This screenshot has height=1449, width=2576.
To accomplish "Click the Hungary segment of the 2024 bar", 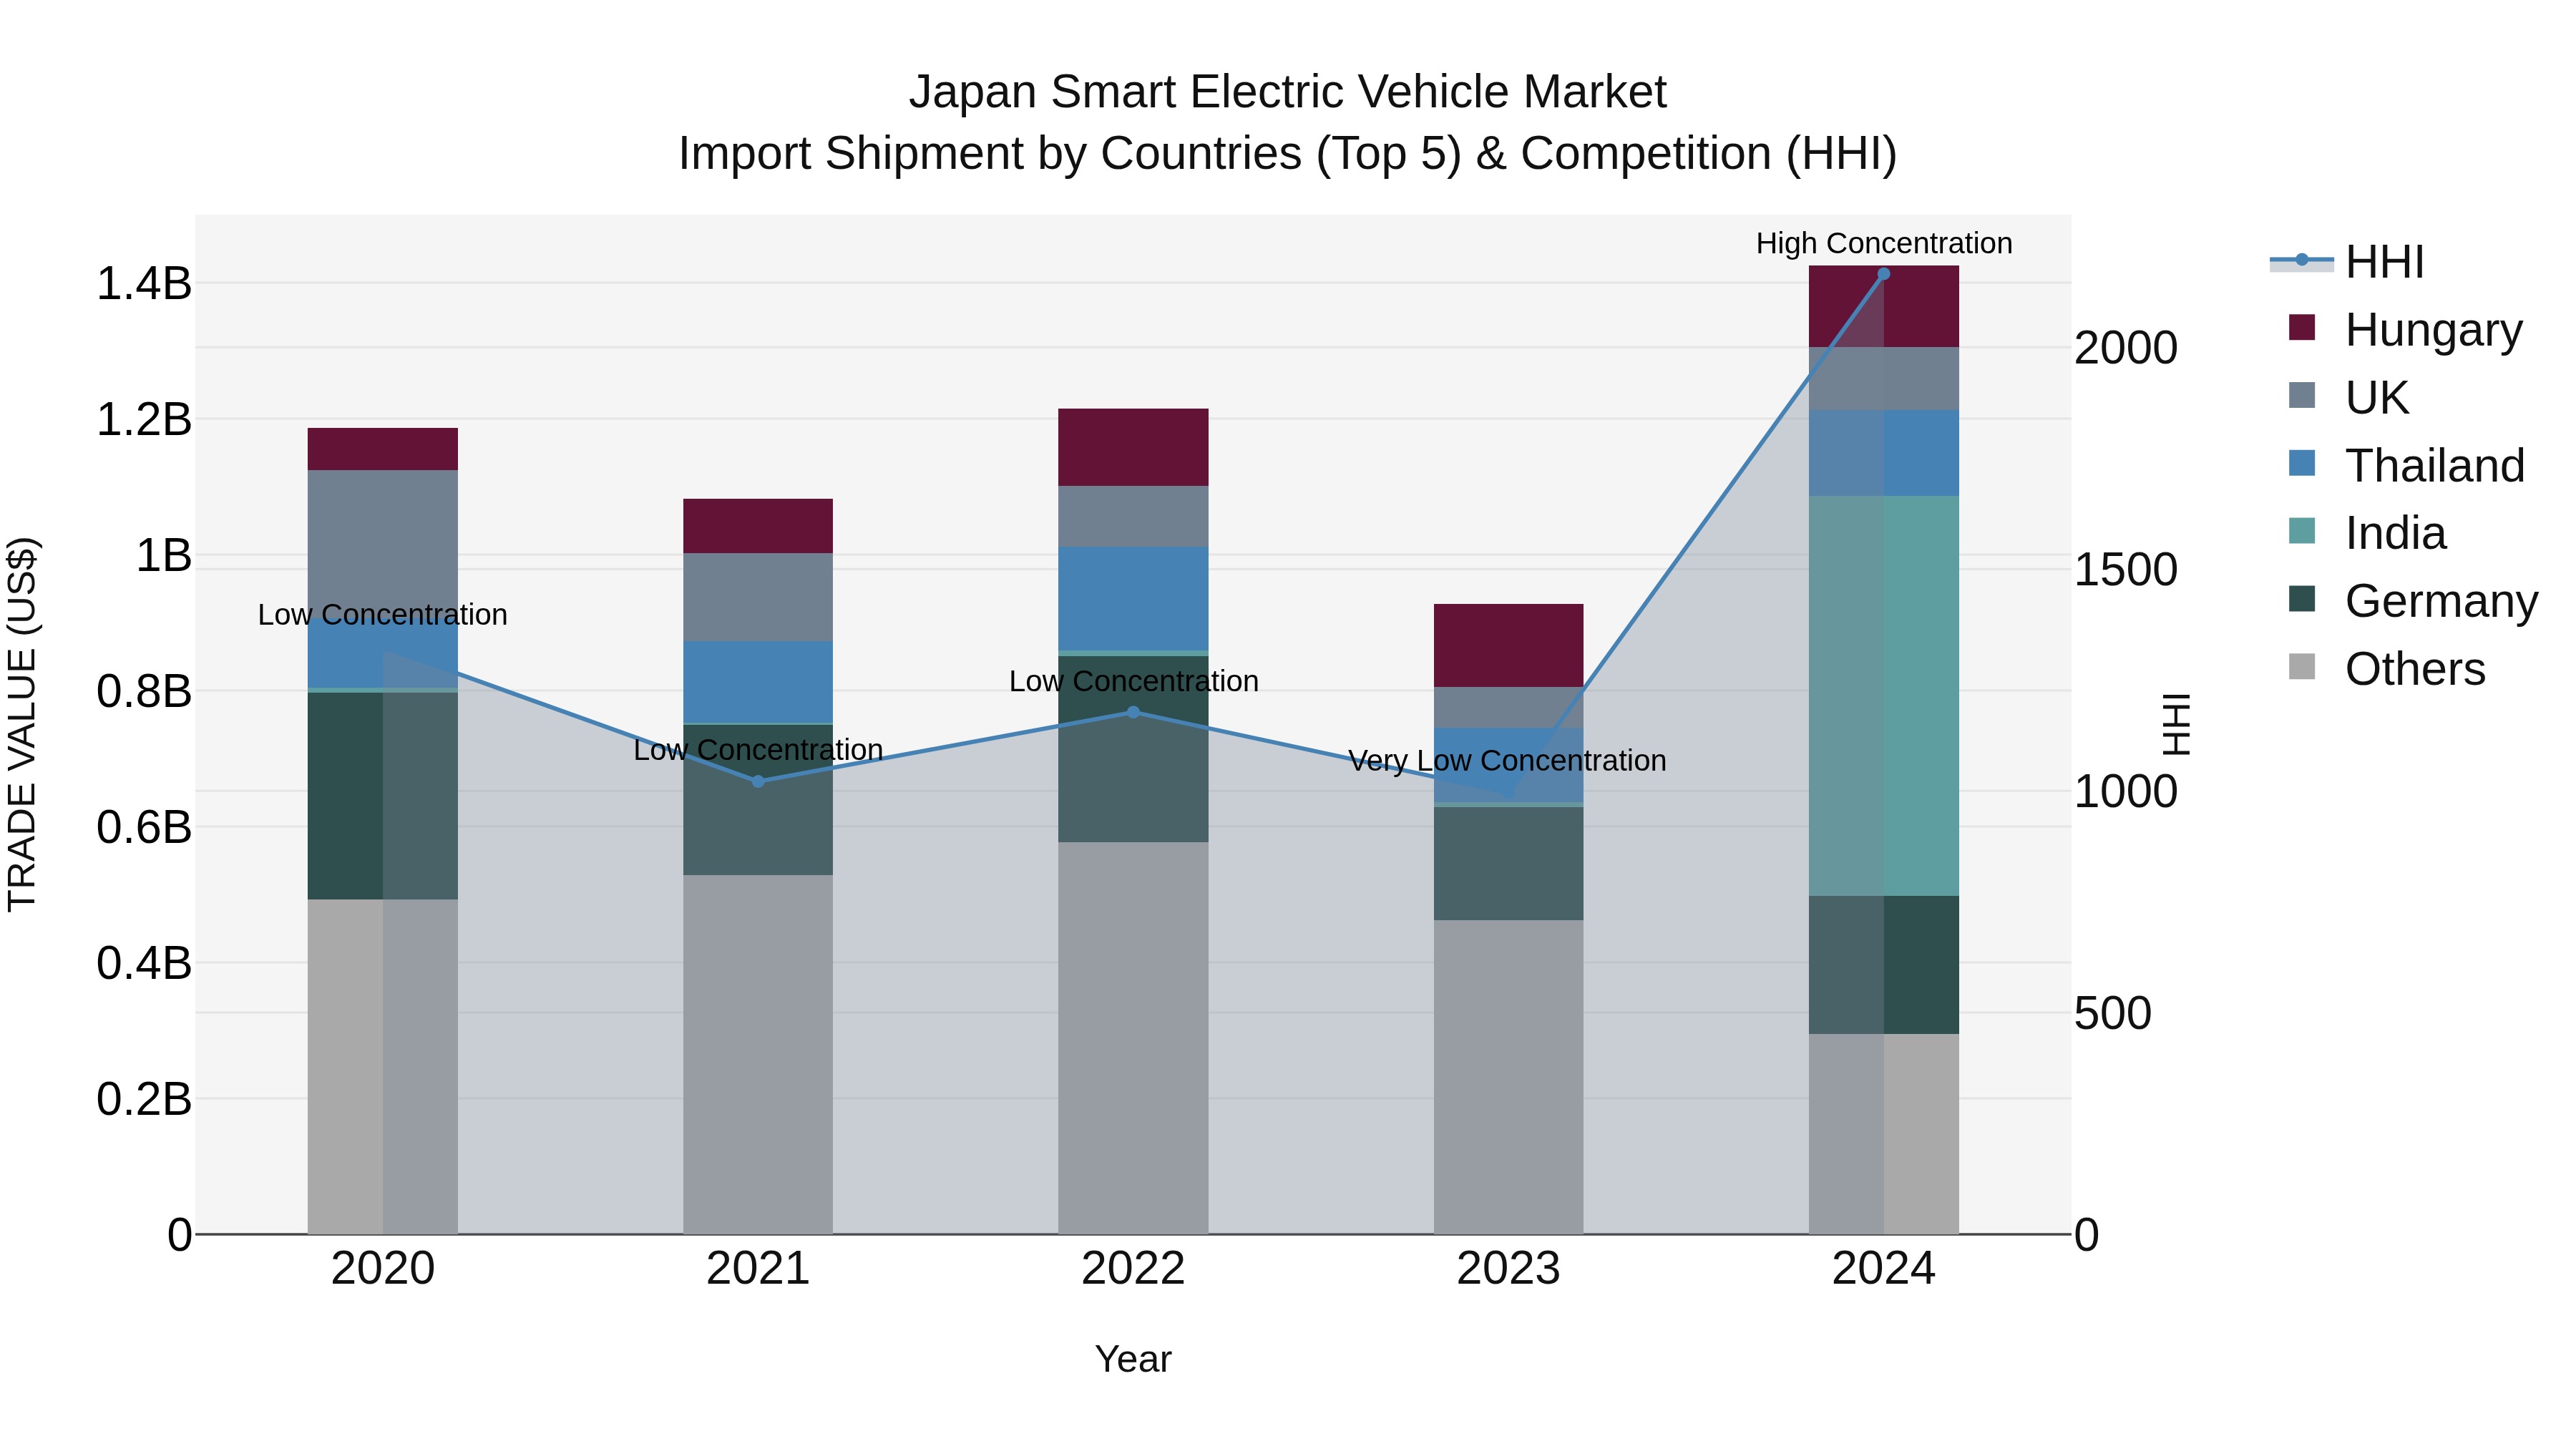I will pyautogui.click(x=1884, y=307).
